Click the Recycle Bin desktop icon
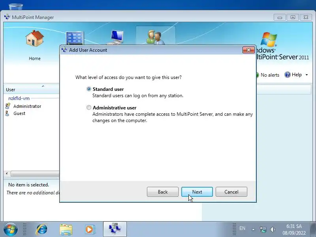 (x=16, y=7)
